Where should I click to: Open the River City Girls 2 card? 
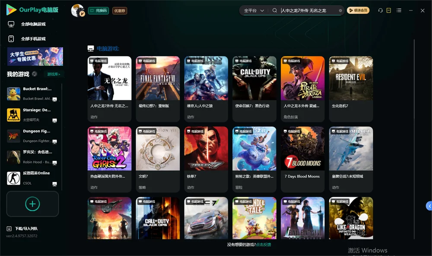coord(109,159)
